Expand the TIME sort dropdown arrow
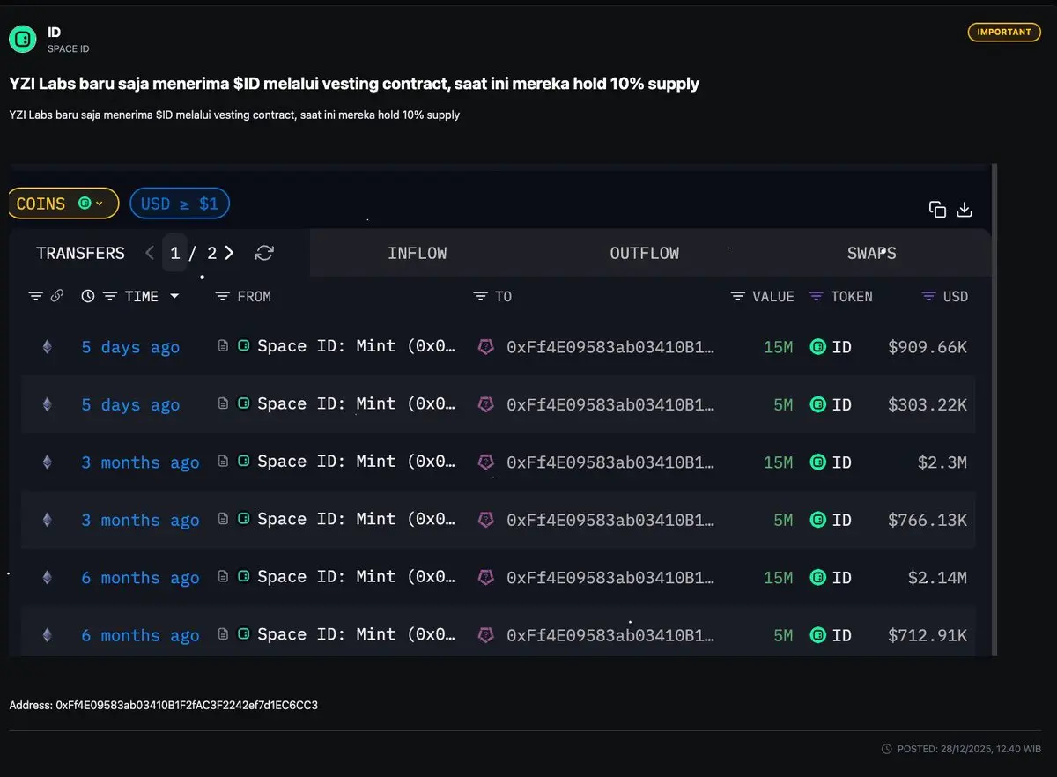The height and width of the screenshot is (777, 1057). pos(174,297)
